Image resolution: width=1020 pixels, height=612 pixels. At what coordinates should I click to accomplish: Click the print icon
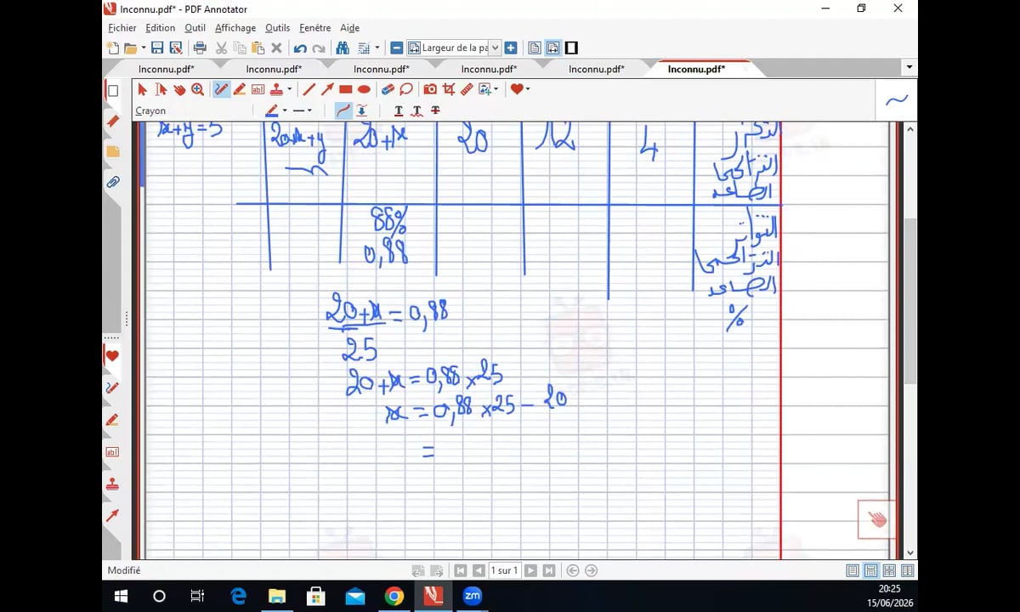click(x=200, y=48)
